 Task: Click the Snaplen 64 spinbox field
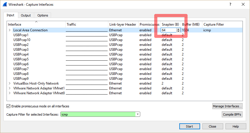pyautogui.click(x=168, y=30)
